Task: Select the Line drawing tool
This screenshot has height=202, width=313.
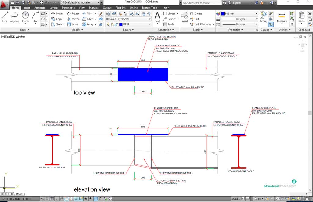Action: click(x=5, y=17)
